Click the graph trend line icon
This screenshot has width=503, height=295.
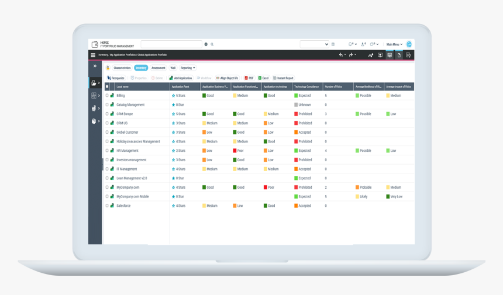pyautogui.click(x=371, y=55)
